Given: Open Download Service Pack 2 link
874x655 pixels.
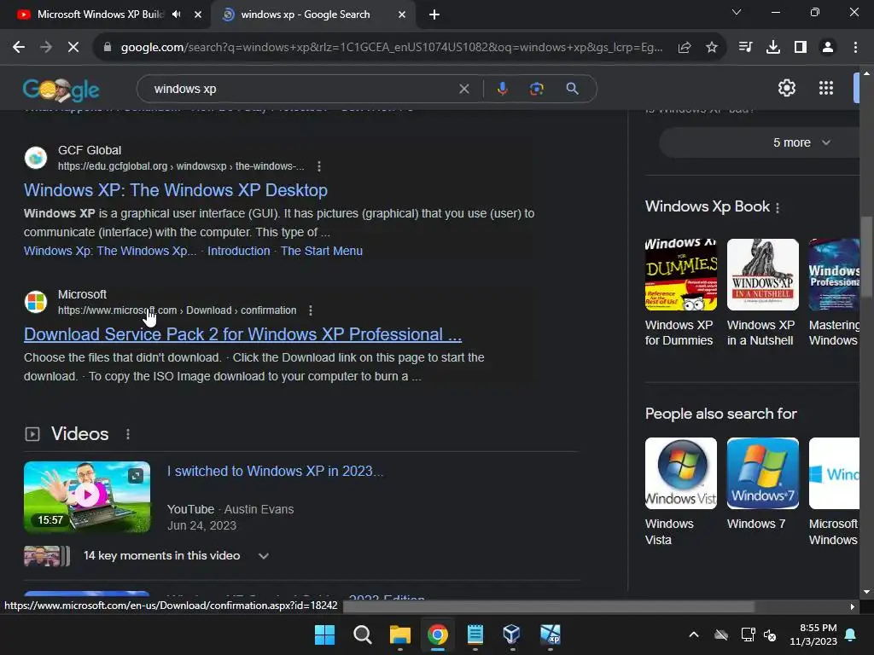Looking at the screenshot, I should [242, 334].
